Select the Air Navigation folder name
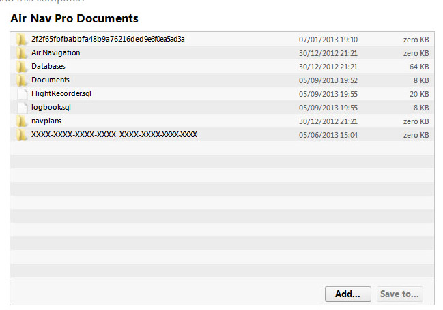The image size is (443, 310). pyautogui.click(x=56, y=52)
